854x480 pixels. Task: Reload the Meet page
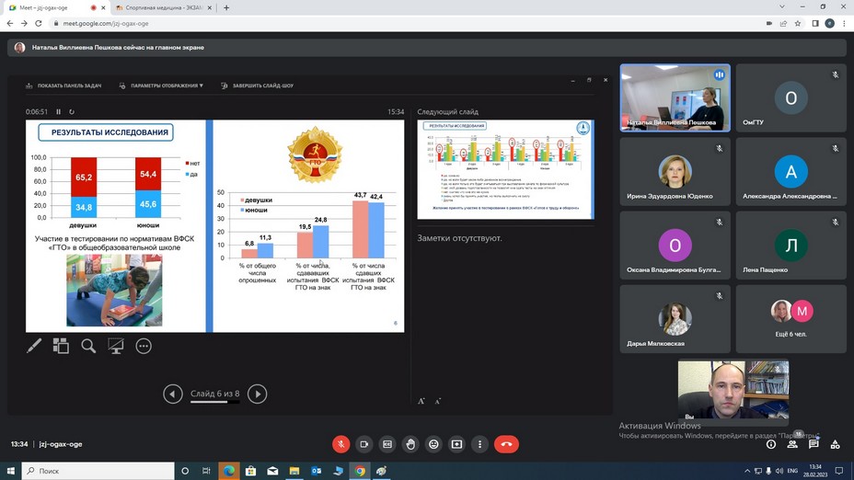[x=38, y=23]
